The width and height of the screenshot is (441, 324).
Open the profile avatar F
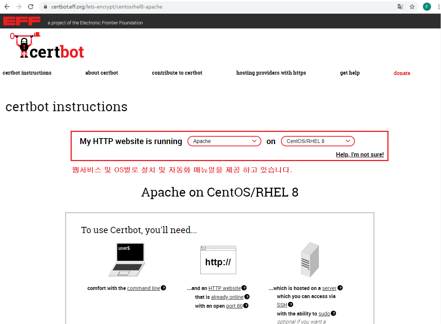point(427,7)
